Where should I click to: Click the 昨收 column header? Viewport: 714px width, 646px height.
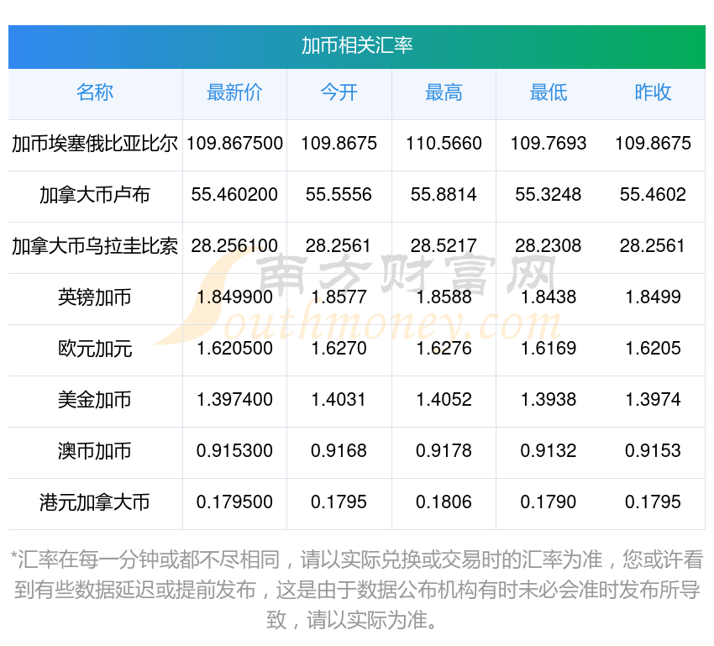point(653,93)
